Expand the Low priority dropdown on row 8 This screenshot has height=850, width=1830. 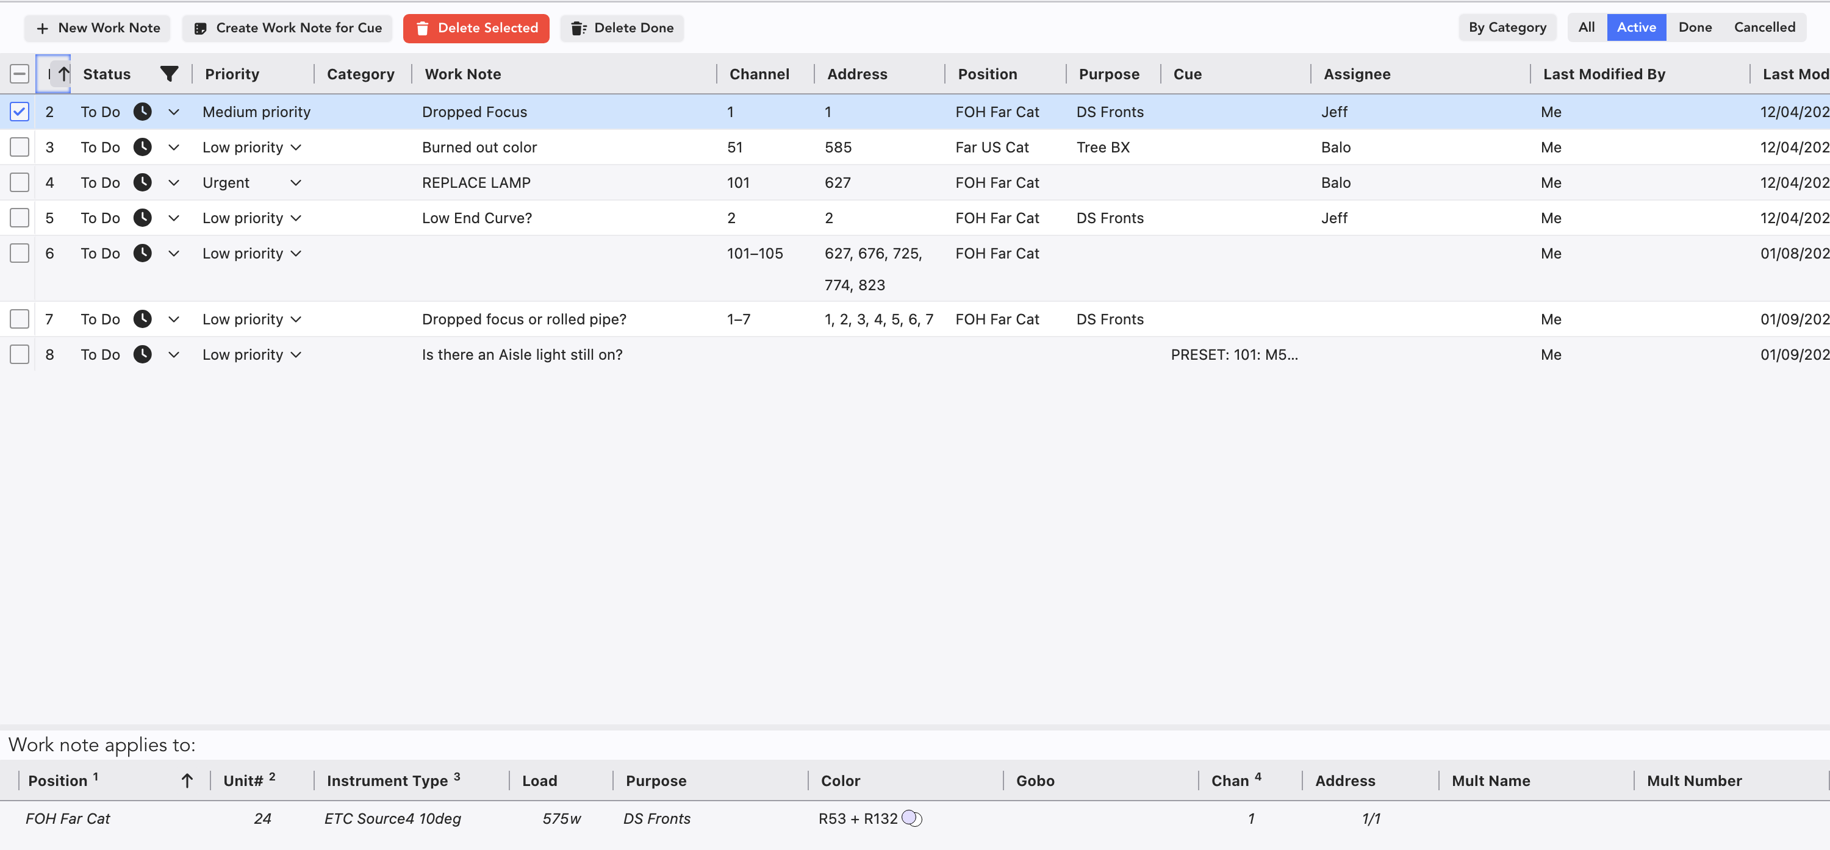(295, 355)
